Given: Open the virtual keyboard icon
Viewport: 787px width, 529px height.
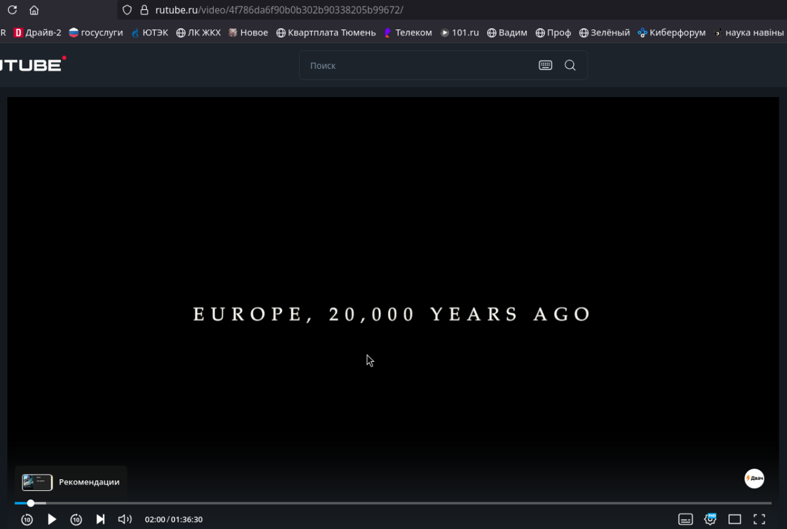Looking at the screenshot, I should tap(545, 66).
